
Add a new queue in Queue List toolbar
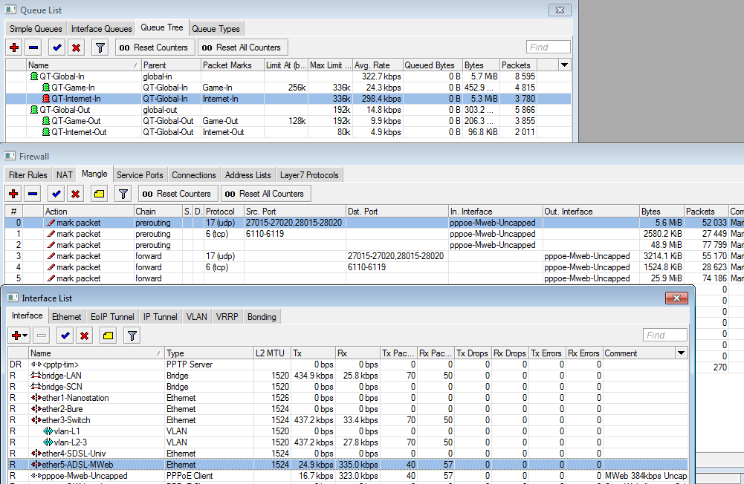(x=14, y=48)
